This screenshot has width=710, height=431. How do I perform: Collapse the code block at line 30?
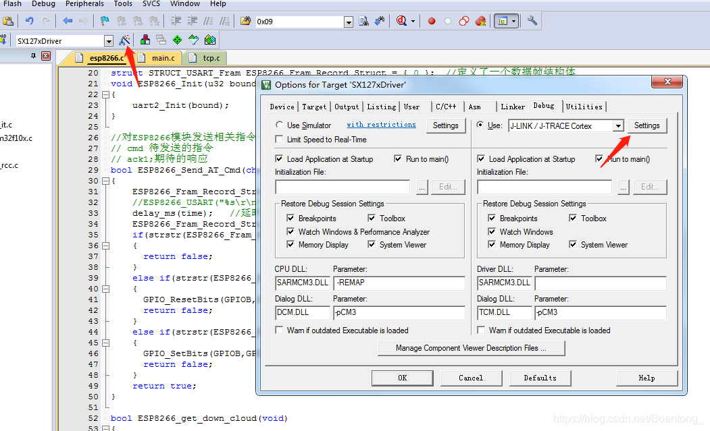[x=105, y=181]
